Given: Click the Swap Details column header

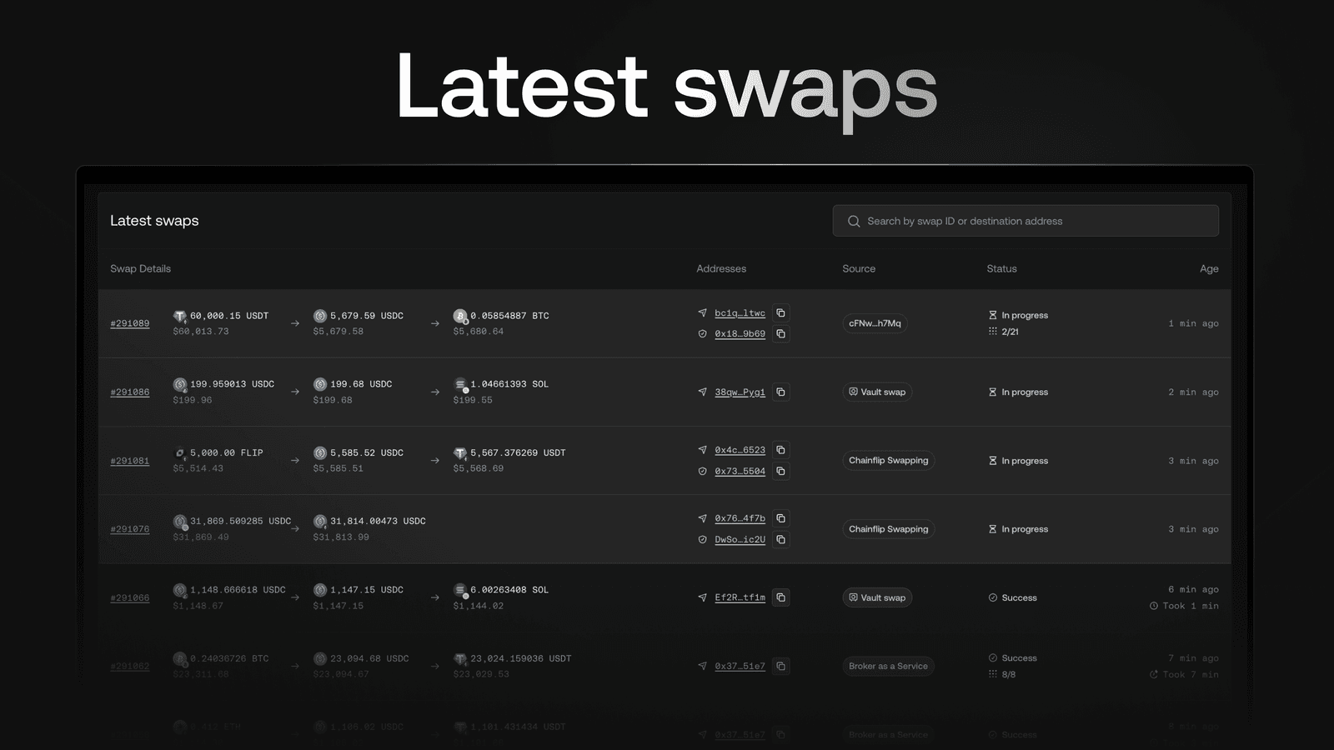Looking at the screenshot, I should tap(140, 268).
